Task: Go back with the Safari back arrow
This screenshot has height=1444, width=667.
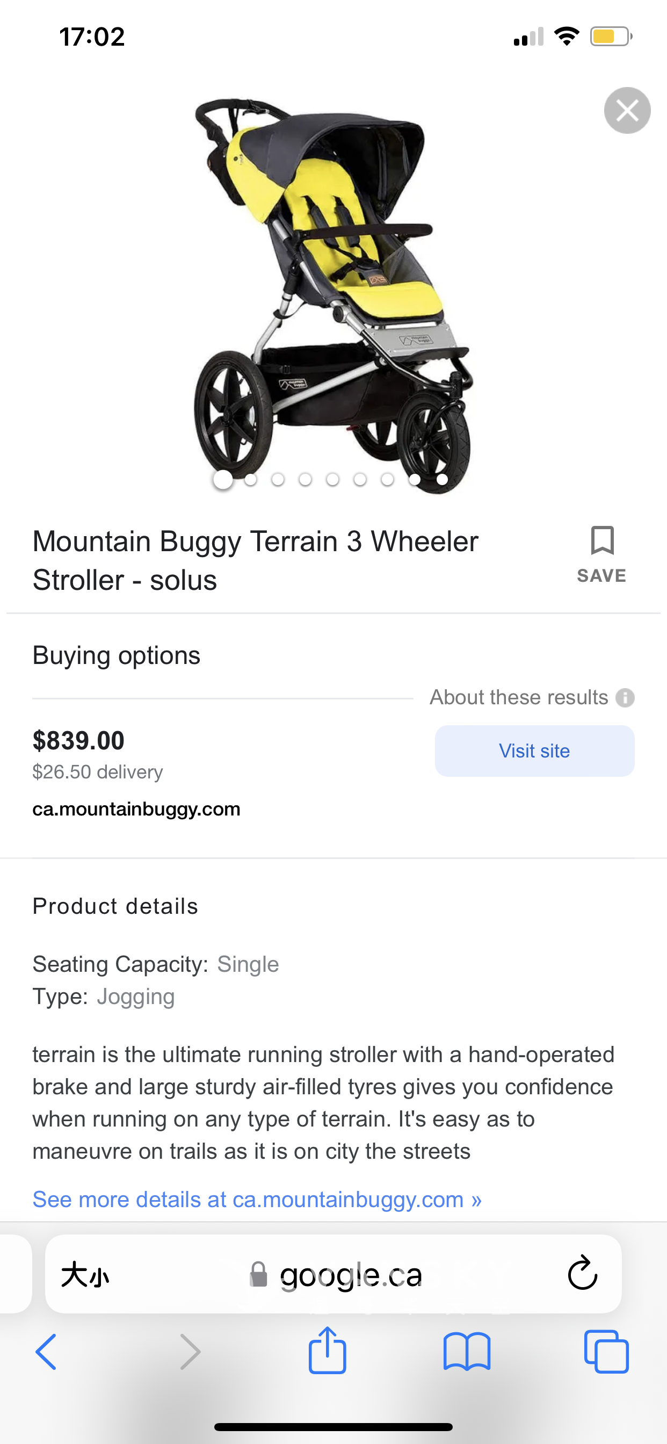Action: coord(46,1352)
